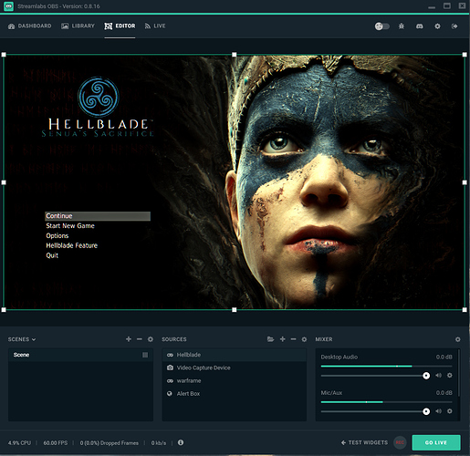
Task: Click the logout icon in top bar
Action: [x=454, y=26]
